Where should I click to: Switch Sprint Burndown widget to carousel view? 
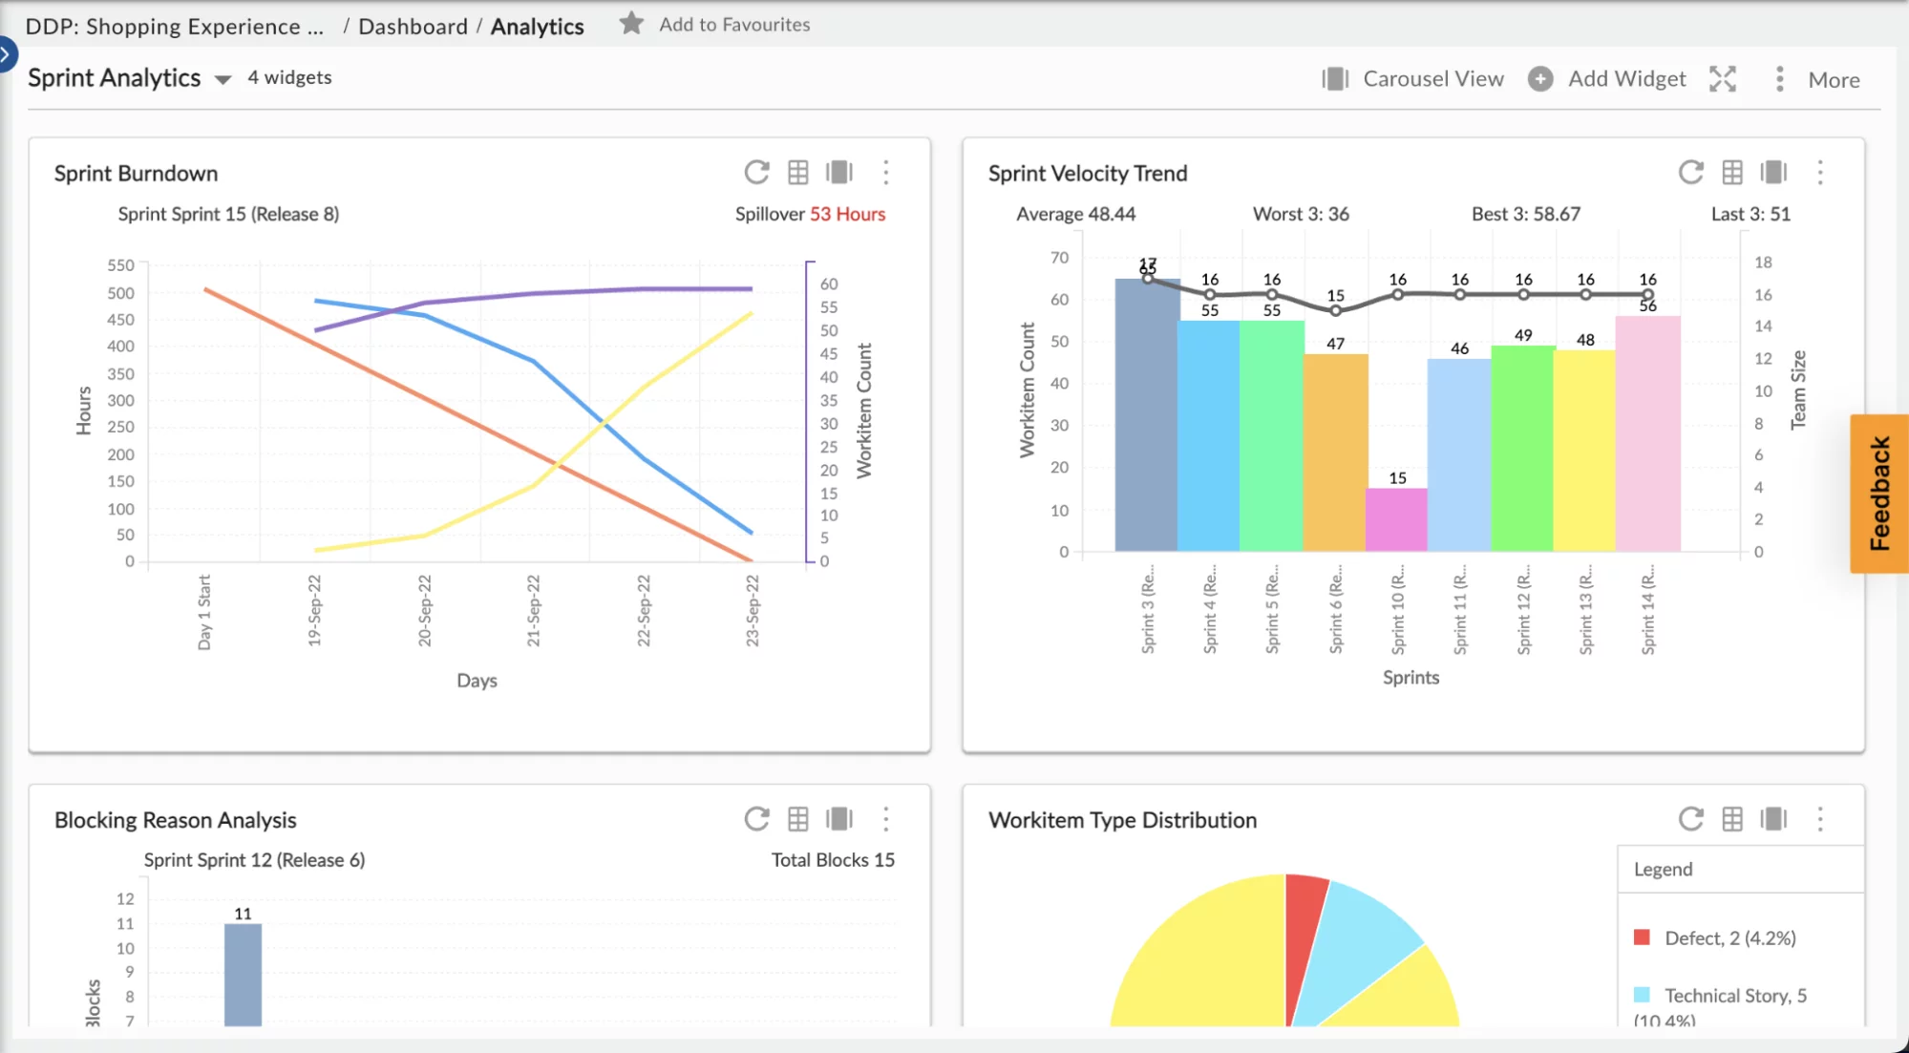(x=838, y=173)
